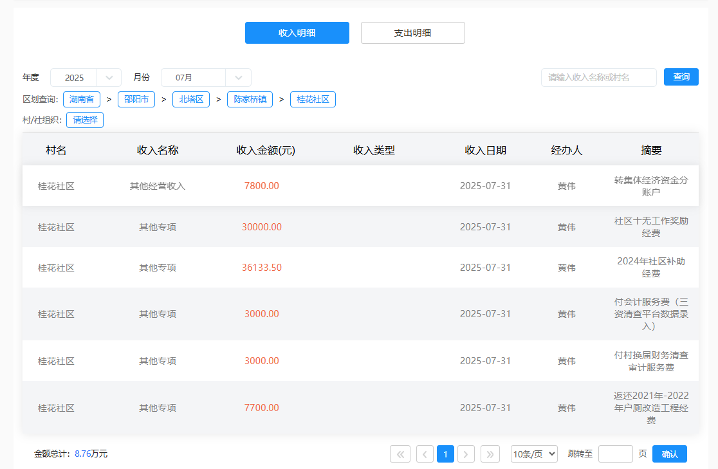Open 请选择 village organization selector
The height and width of the screenshot is (469, 718).
click(85, 120)
